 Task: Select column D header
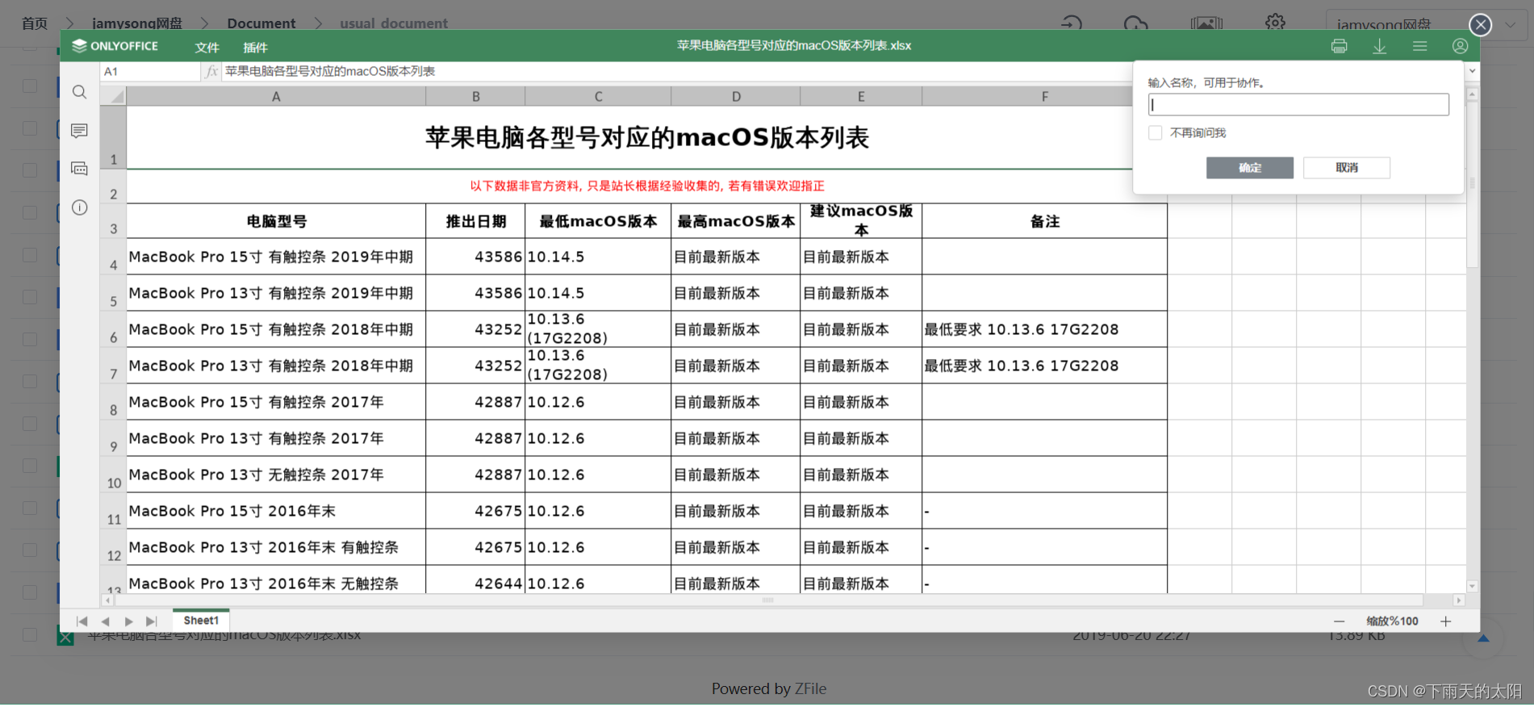click(736, 96)
